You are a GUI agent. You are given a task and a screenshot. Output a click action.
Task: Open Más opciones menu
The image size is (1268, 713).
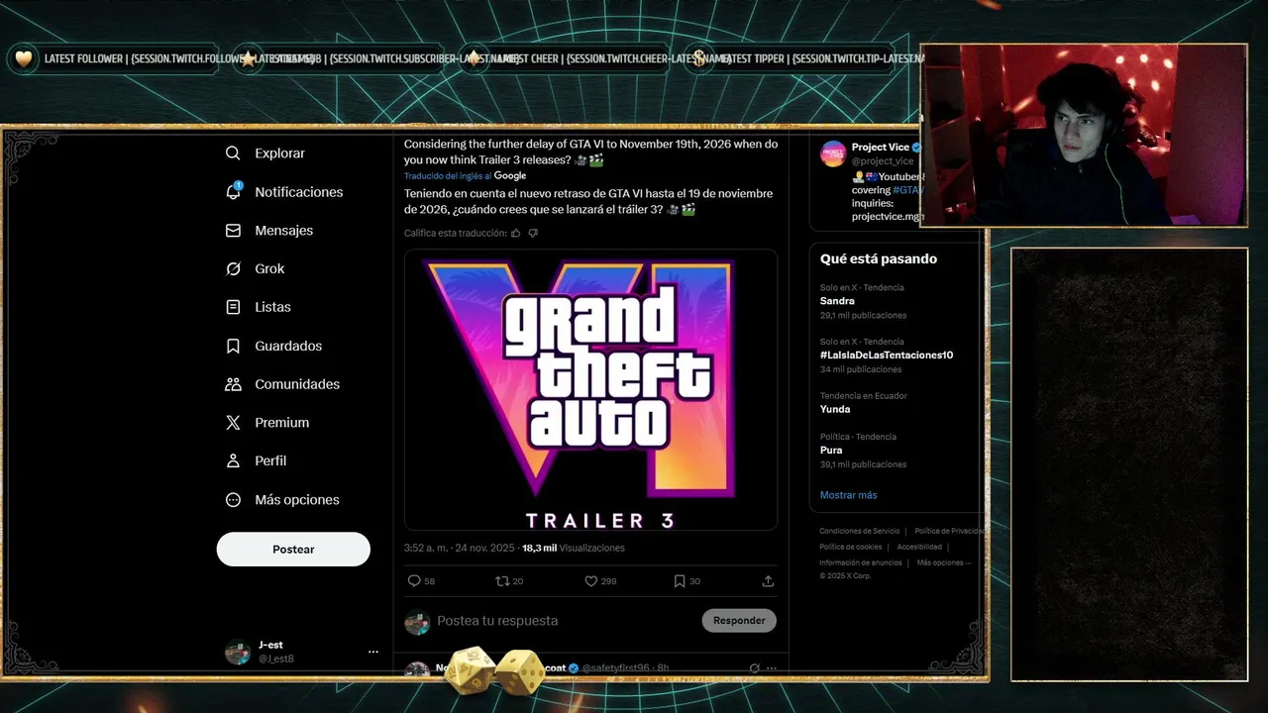pyautogui.click(x=297, y=500)
